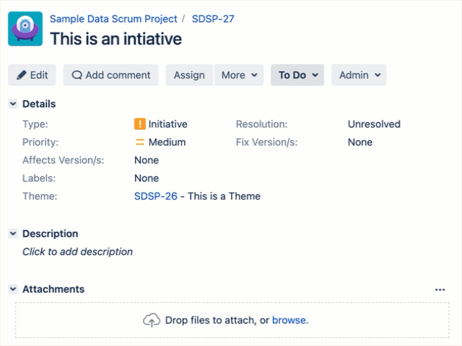This screenshot has height=346, width=462.
Task: Click the Add comment button
Action: [110, 75]
